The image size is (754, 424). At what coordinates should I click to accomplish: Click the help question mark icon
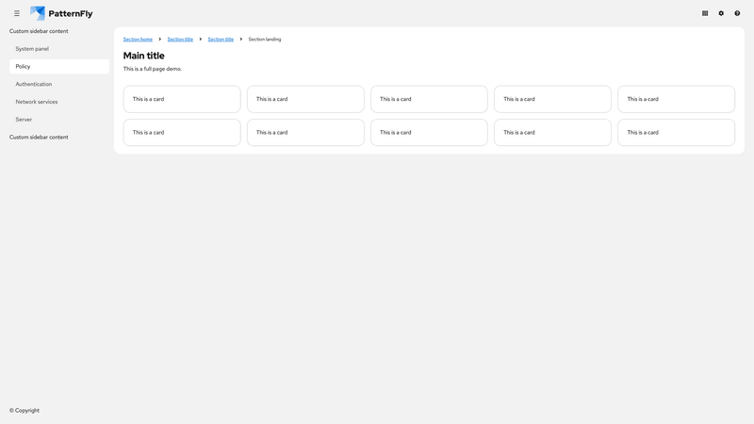pos(737,13)
